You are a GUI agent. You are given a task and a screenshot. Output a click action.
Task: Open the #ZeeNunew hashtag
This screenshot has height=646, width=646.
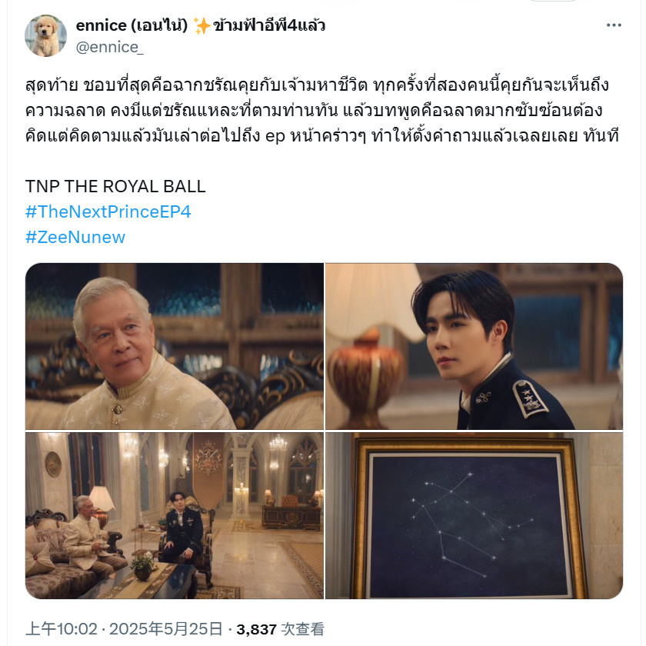pos(75,238)
